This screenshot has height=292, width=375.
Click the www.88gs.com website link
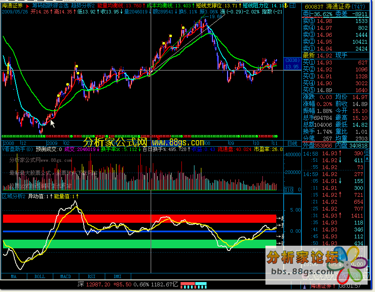click(x=178, y=142)
